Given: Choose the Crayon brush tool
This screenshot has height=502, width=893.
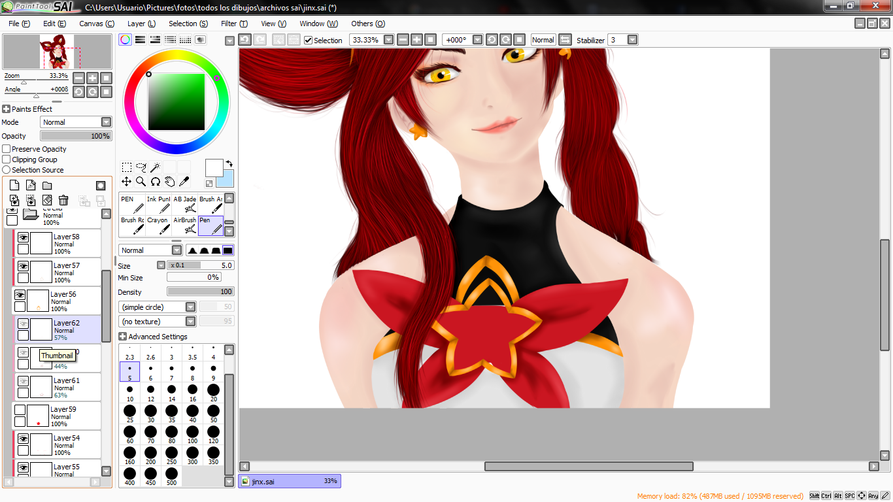Looking at the screenshot, I should [159, 226].
